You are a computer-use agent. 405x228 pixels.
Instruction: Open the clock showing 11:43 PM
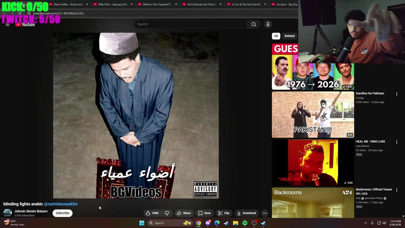pyautogui.click(x=396, y=223)
